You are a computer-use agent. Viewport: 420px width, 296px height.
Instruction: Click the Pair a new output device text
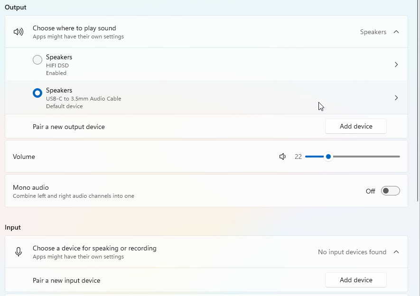(x=69, y=127)
